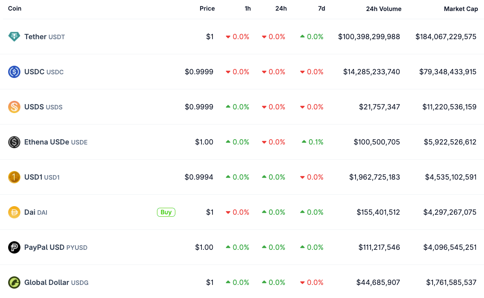Select the Global Dollar green icon
The width and height of the screenshot is (484, 298).
point(14,282)
